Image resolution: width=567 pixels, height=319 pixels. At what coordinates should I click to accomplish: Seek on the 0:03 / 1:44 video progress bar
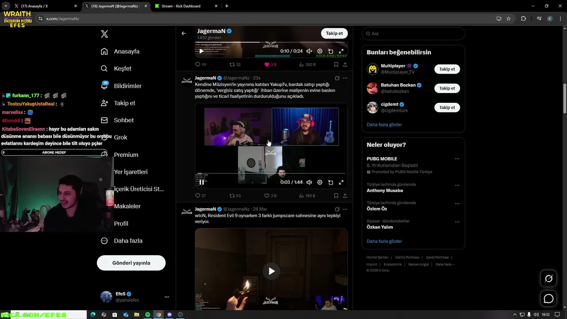271,174
